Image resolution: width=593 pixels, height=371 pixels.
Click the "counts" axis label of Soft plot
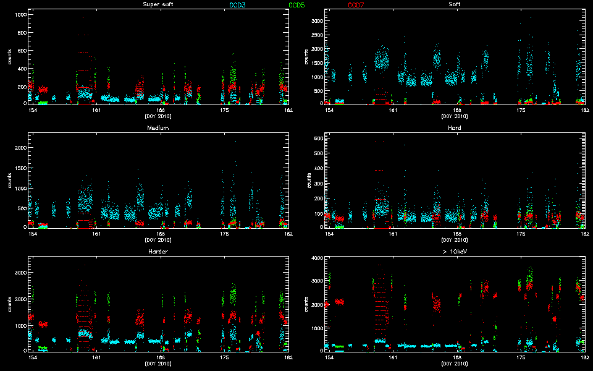[306, 57]
